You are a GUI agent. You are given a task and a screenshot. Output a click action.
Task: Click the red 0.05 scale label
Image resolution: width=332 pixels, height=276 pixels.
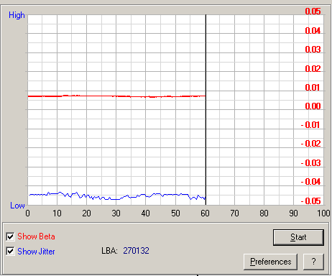pos(313,11)
